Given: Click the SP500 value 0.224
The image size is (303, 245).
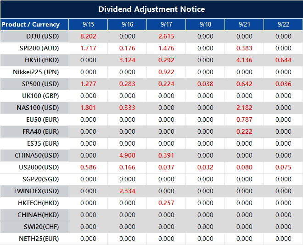Looking at the screenshot, I should (x=166, y=84).
